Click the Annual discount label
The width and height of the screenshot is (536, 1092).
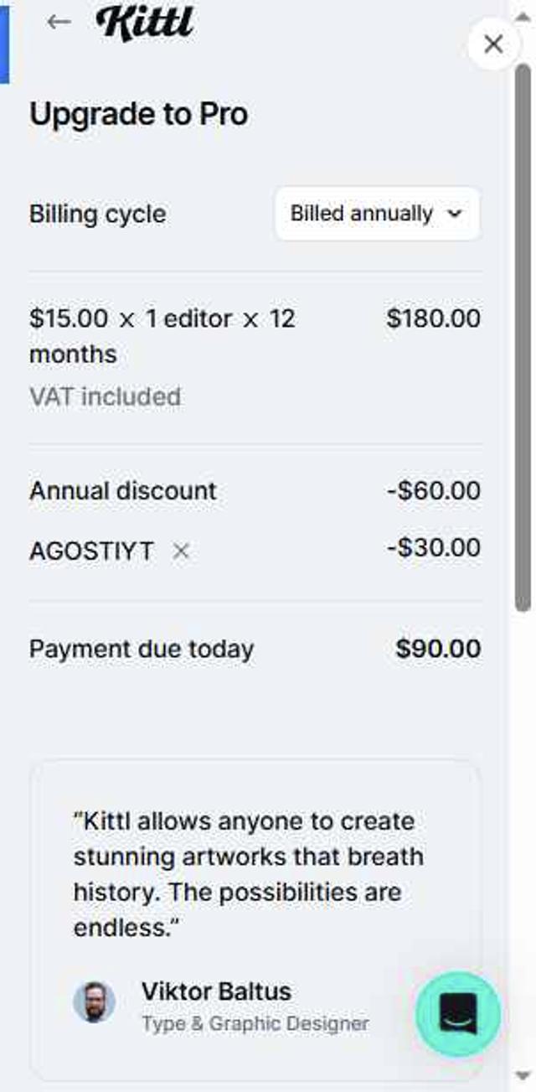tap(123, 490)
